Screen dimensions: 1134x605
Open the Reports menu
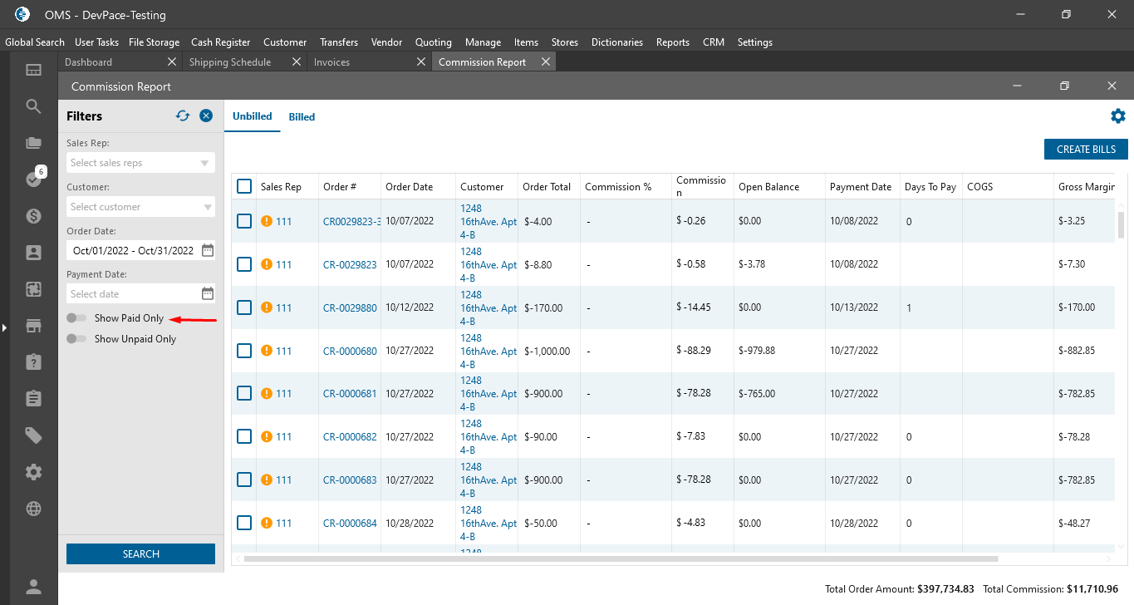pos(672,42)
